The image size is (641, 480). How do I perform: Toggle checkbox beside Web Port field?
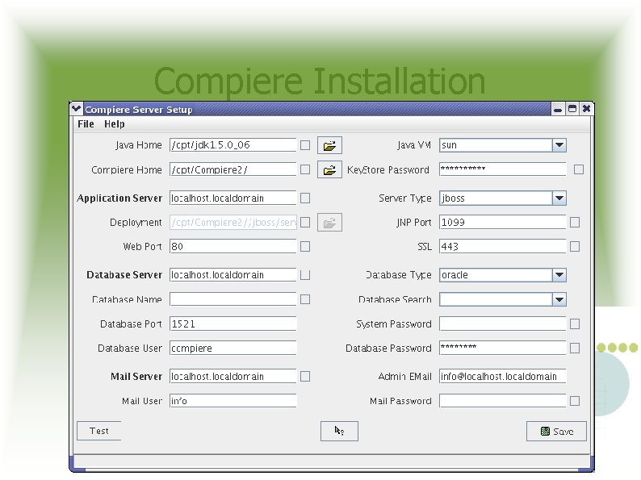point(305,246)
